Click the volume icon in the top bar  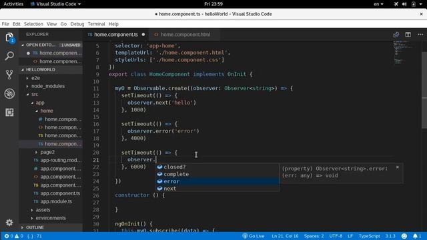404,4
